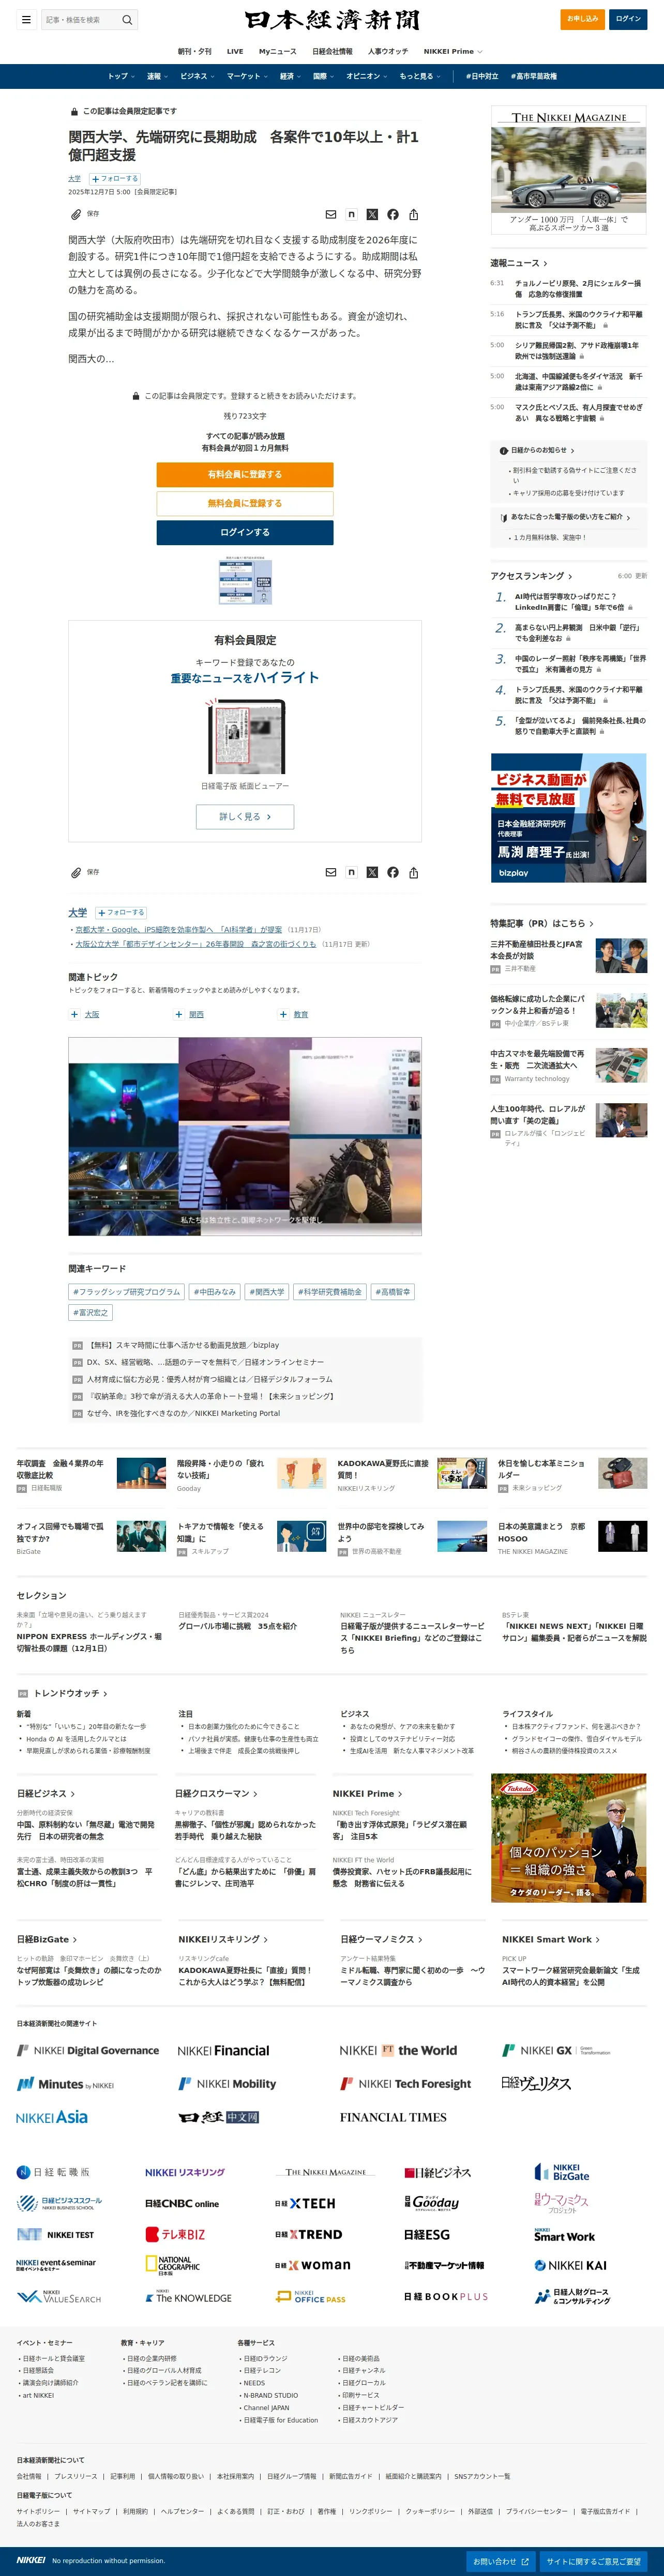Click the 詳しく見る button

245,816
